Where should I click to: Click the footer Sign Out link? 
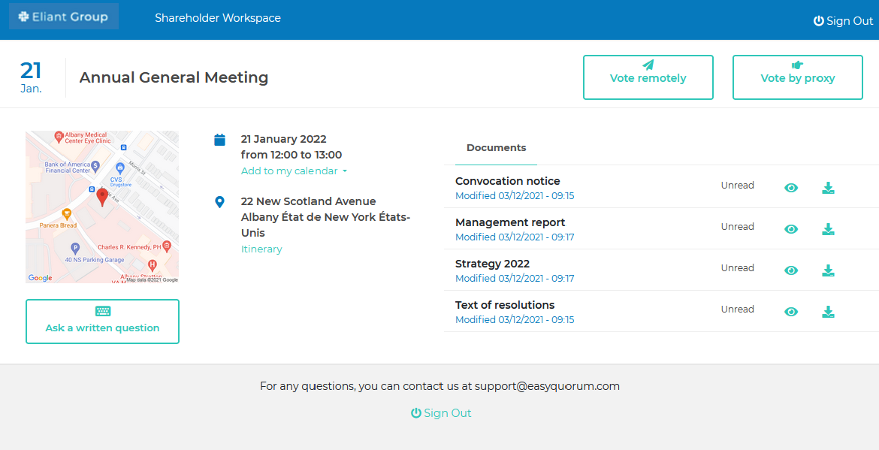pos(441,413)
